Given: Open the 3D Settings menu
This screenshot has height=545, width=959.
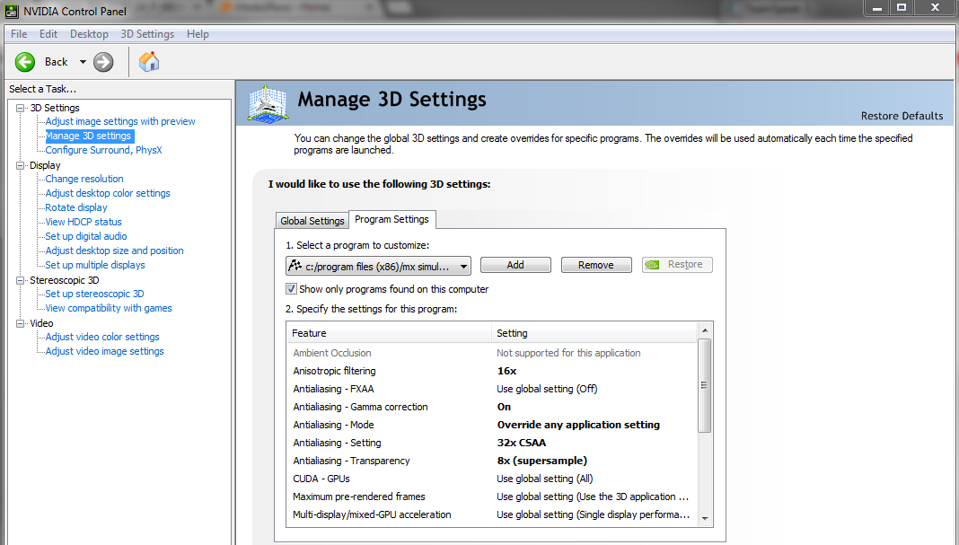Looking at the screenshot, I should [x=147, y=33].
